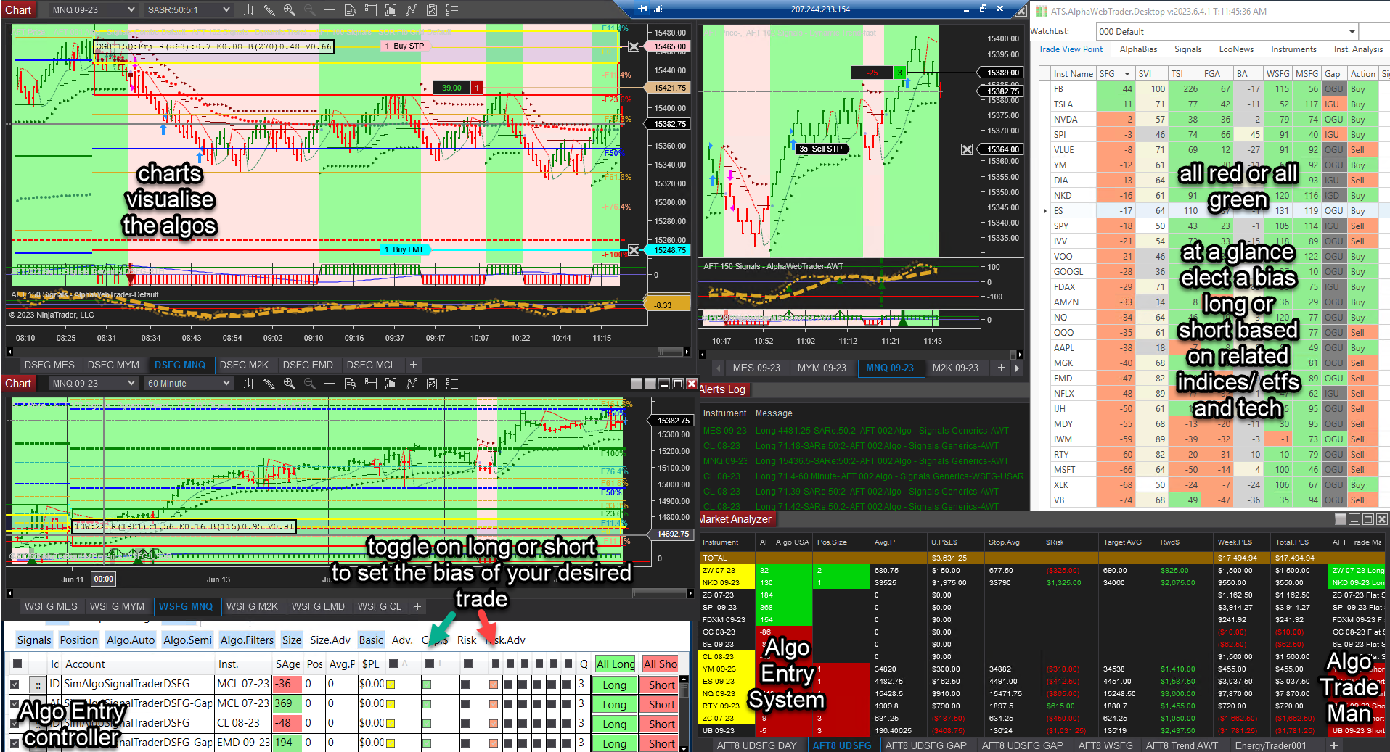
Task: Open data box in 60 Minute chart toolbar
Action: click(x=350, y=384)
